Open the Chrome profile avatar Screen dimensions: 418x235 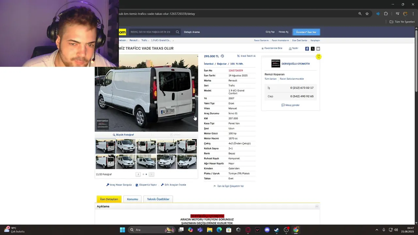[405, 14]
